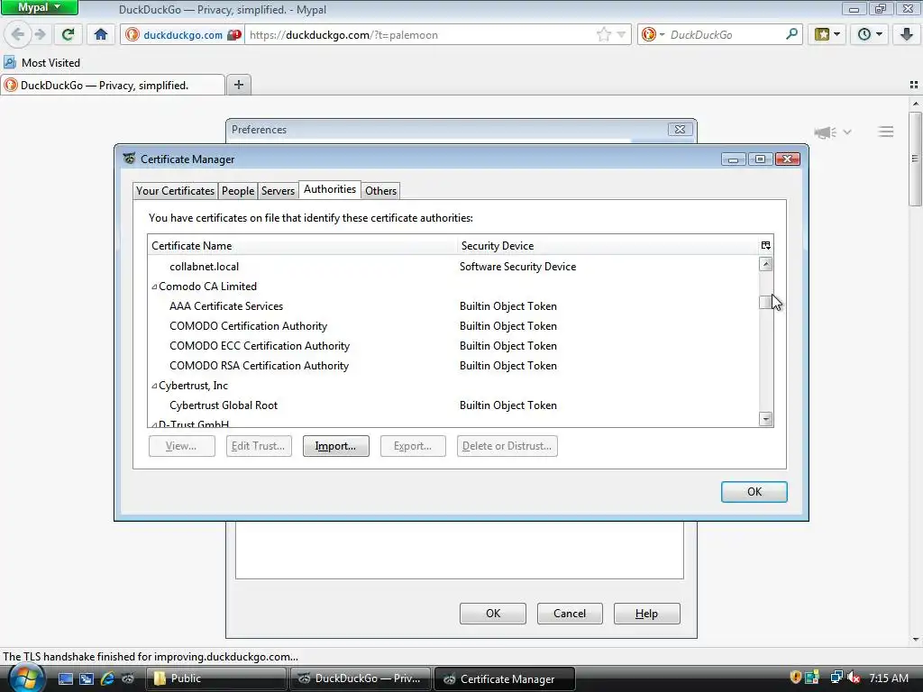Switch to the People tab

pyautogui.click(x=238, y=191)
